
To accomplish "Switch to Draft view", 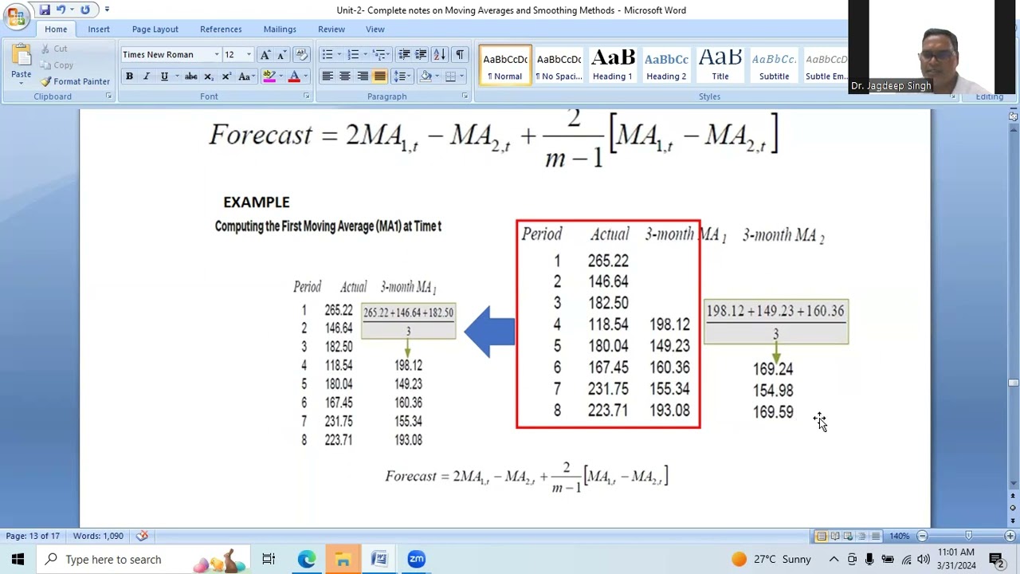I will (x=875, y=536).
